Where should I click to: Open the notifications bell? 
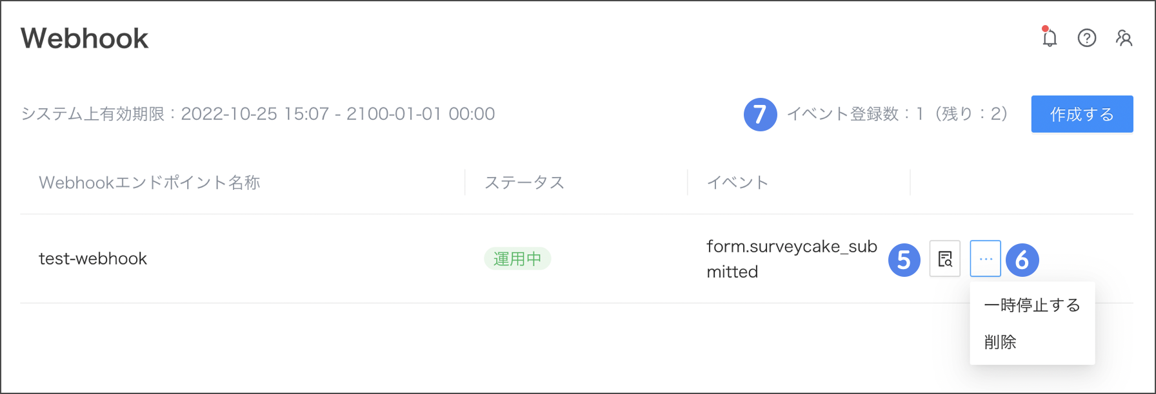(x=1050, y=39)
